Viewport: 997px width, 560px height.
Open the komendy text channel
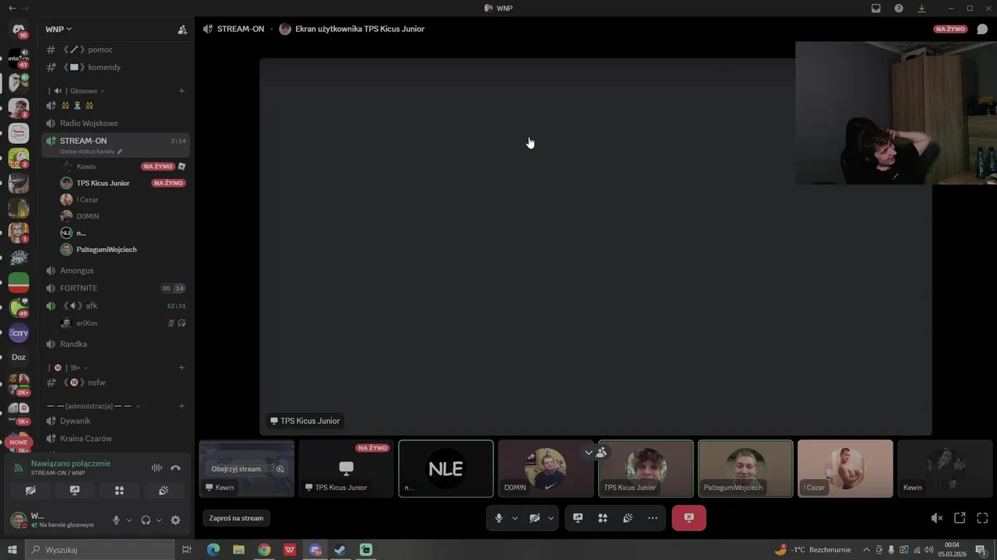coord(115,67)
